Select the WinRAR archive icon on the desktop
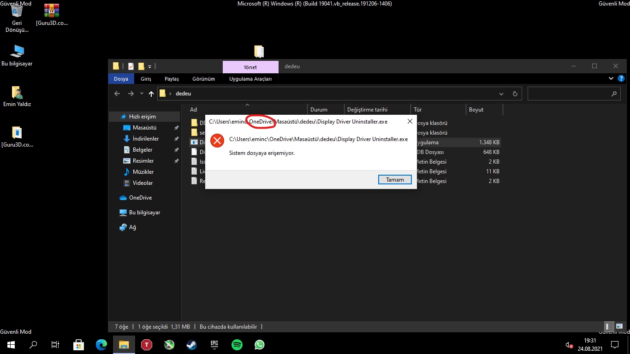 click(52, 16)
